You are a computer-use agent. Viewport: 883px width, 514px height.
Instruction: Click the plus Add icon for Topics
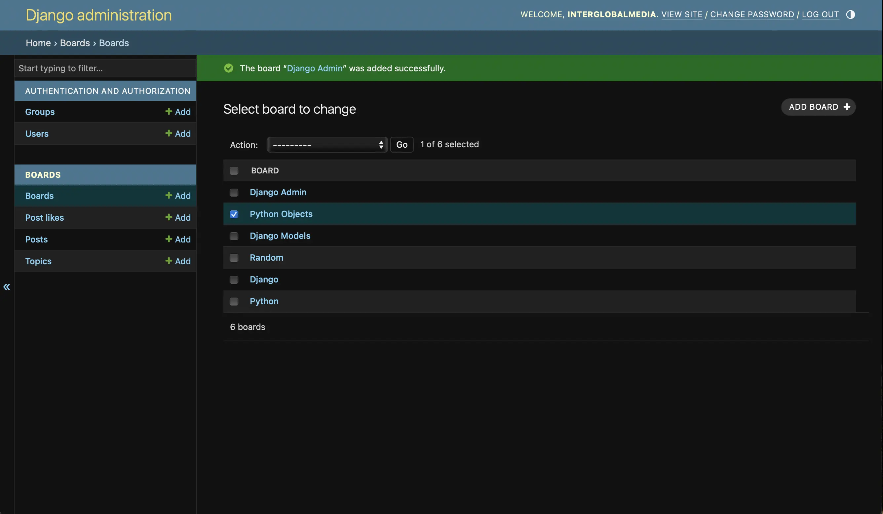coord(169,261)
